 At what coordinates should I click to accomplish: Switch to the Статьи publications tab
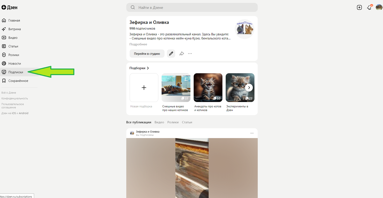(x=187, y=122)
